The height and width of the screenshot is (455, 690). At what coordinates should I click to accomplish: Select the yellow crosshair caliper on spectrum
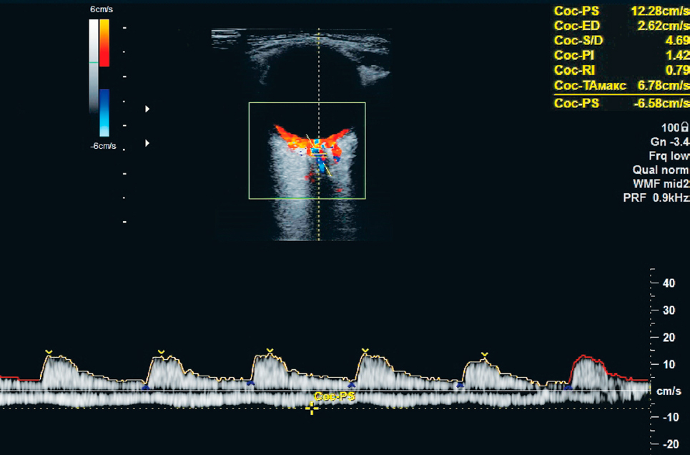(312, 408)
